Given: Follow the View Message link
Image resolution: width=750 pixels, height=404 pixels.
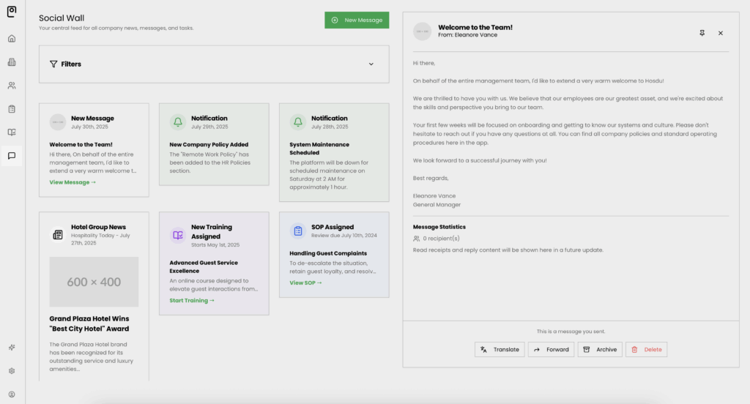Looking at the screenshot, I should click(73, 182).
